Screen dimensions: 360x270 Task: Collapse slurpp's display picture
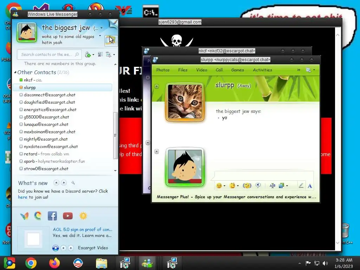[x=156, y=86]
